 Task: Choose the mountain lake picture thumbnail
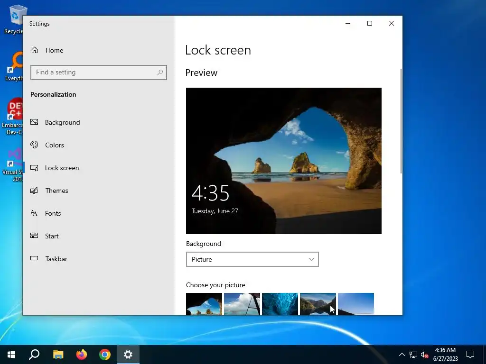[x=318, y=304]
